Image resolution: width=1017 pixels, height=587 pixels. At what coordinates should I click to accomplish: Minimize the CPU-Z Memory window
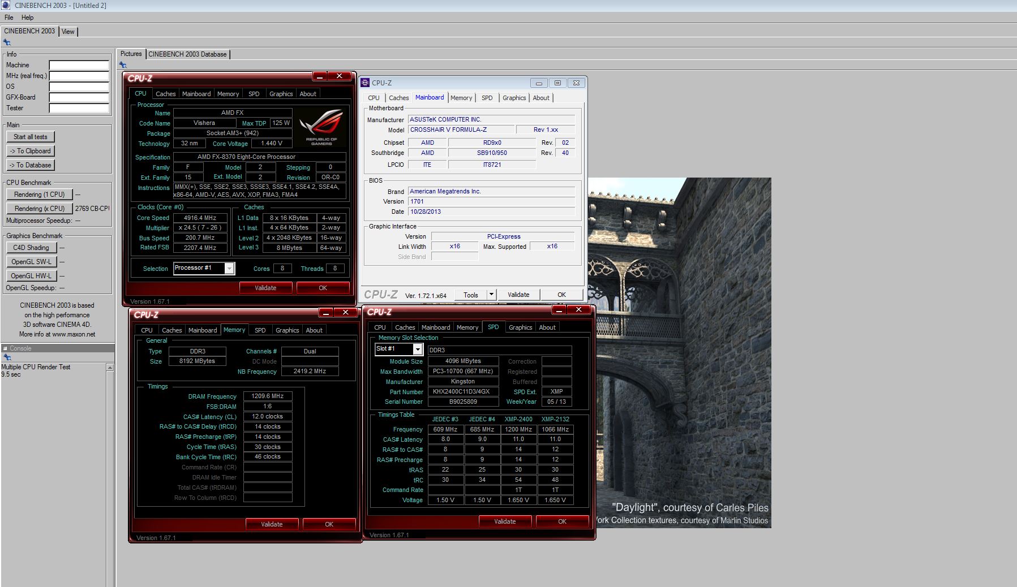(x=325, y=312)
